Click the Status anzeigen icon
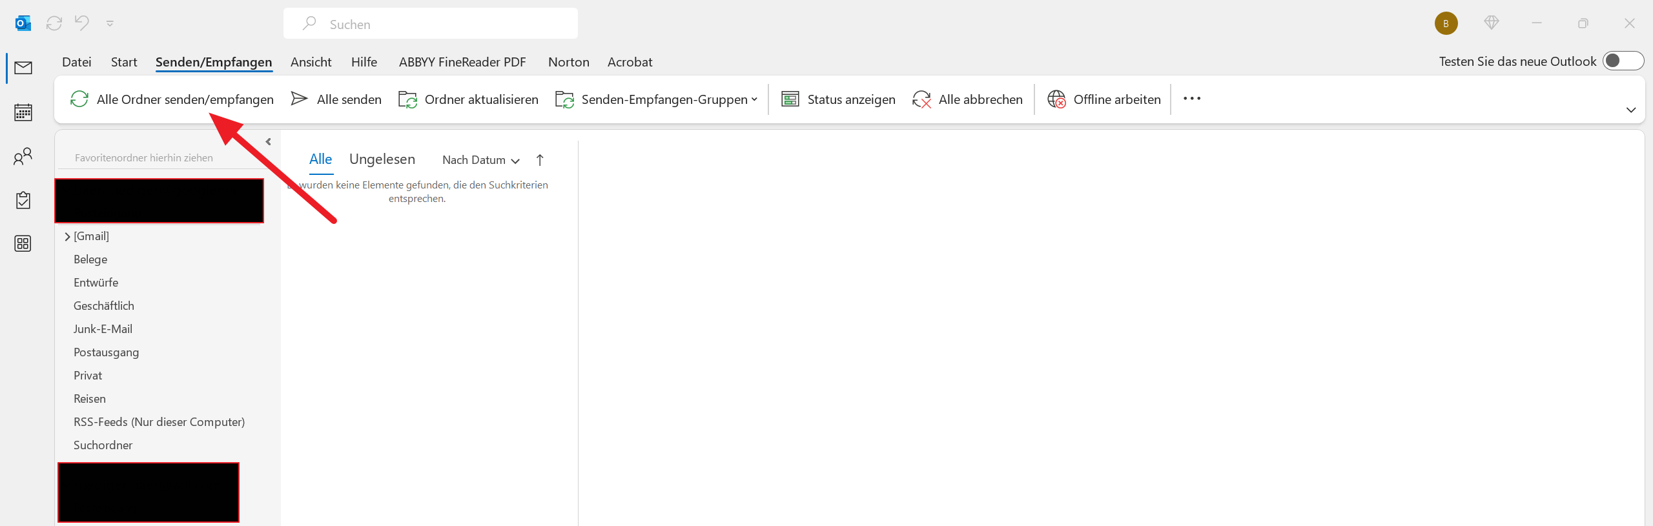This screenshot has height=526, width=1653. 790,99
